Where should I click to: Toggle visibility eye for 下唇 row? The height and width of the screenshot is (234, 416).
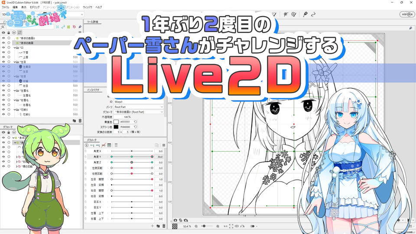[x=3, y=52]
